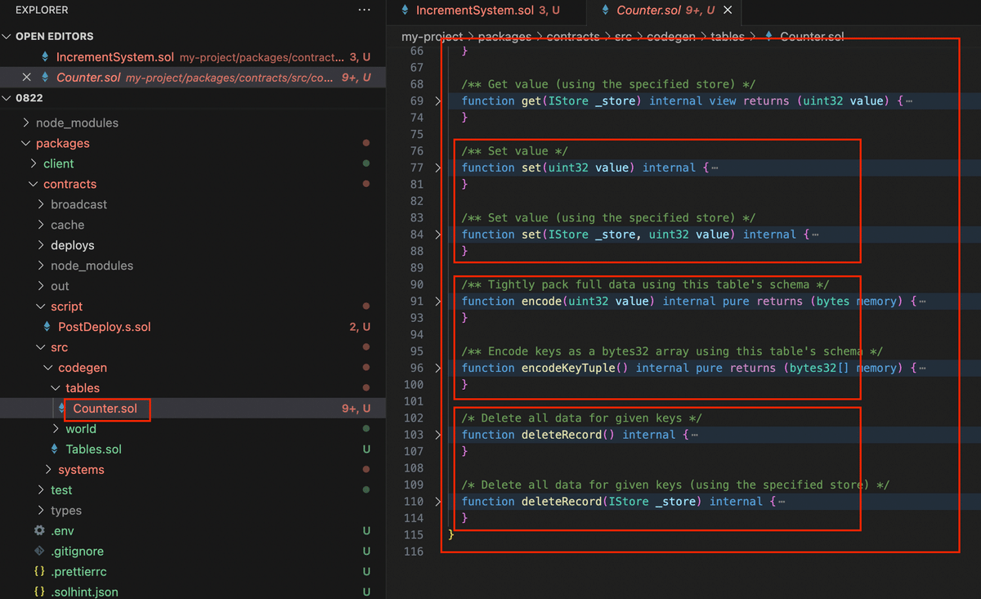Open the .prettierrc file
981x599 pixels.
coord(78,572)
